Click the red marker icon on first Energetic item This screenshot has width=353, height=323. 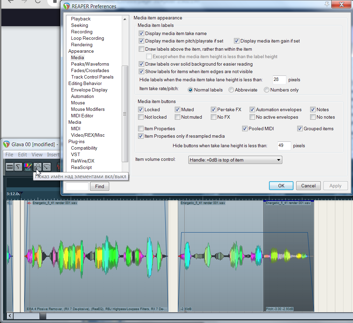click(29, 203)
